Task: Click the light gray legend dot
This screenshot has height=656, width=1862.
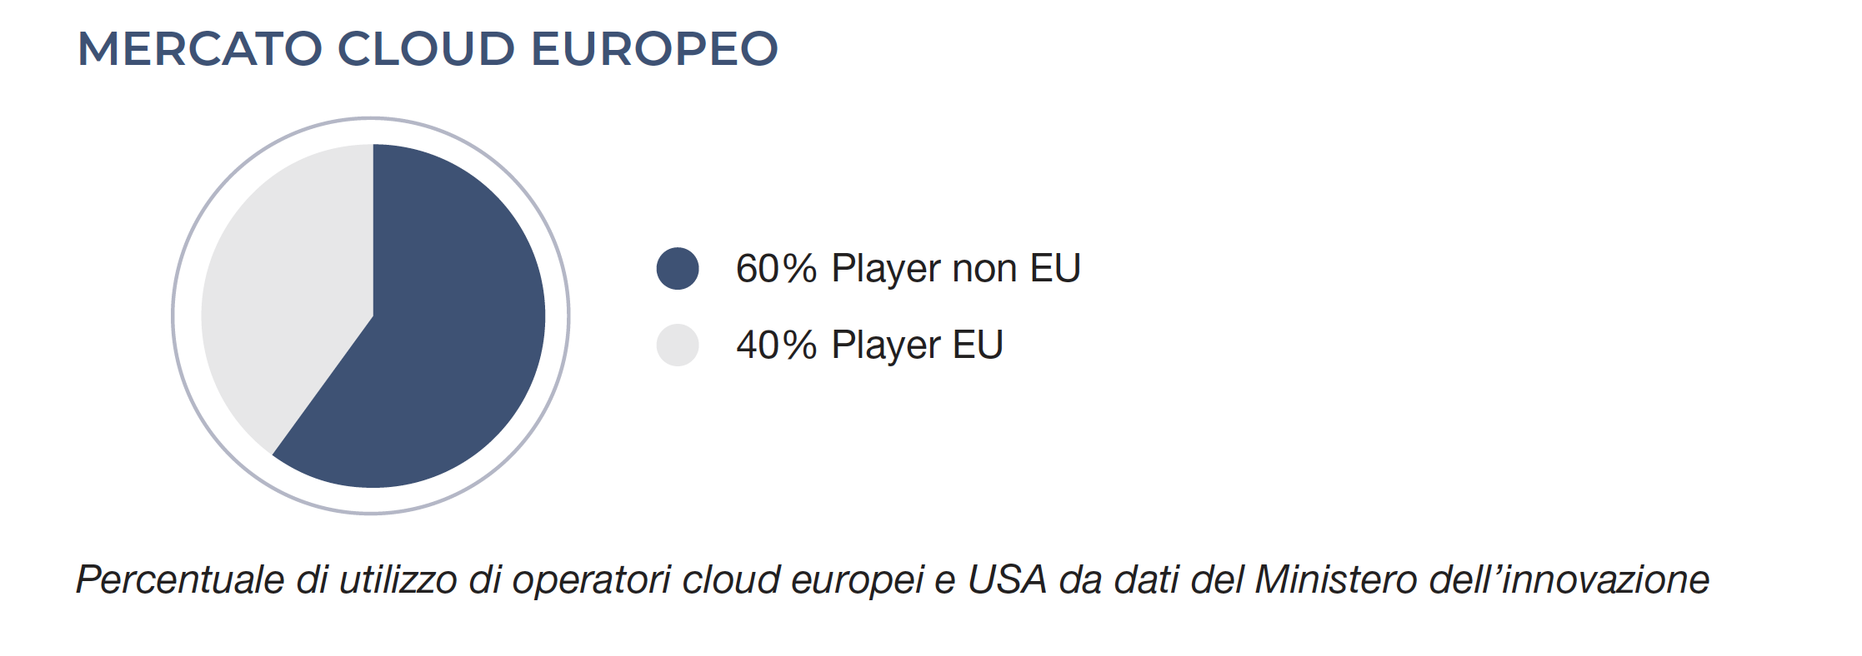Action: tap(678, 345)
